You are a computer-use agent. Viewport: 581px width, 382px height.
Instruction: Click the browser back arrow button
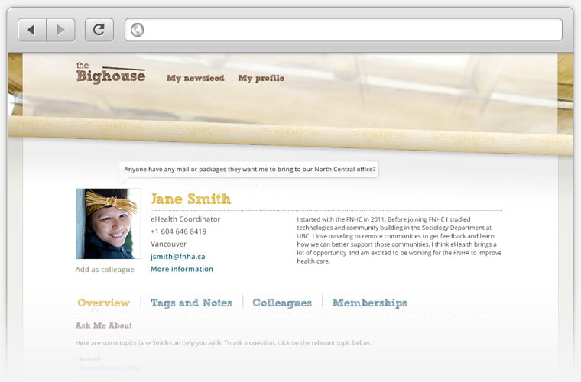click(x=32, y=30)
